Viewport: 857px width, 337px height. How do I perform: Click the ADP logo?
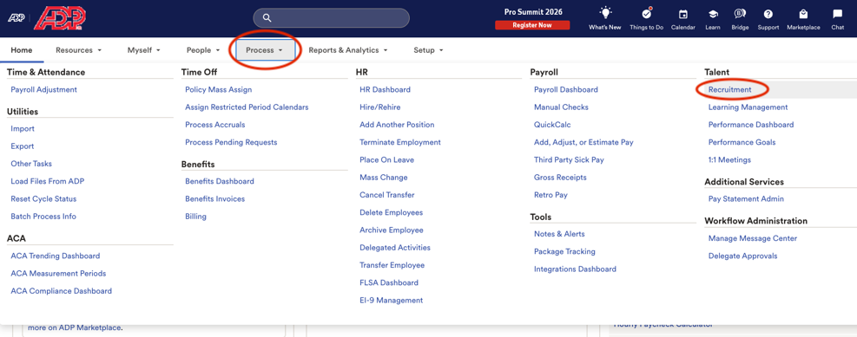(60, 18)
